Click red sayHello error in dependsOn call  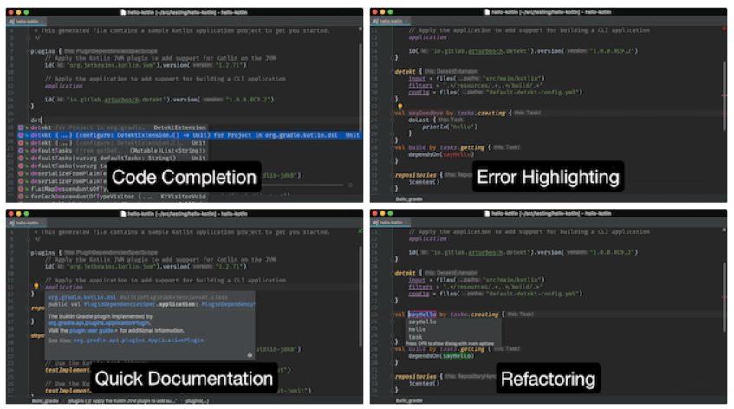tap(457, 154)
